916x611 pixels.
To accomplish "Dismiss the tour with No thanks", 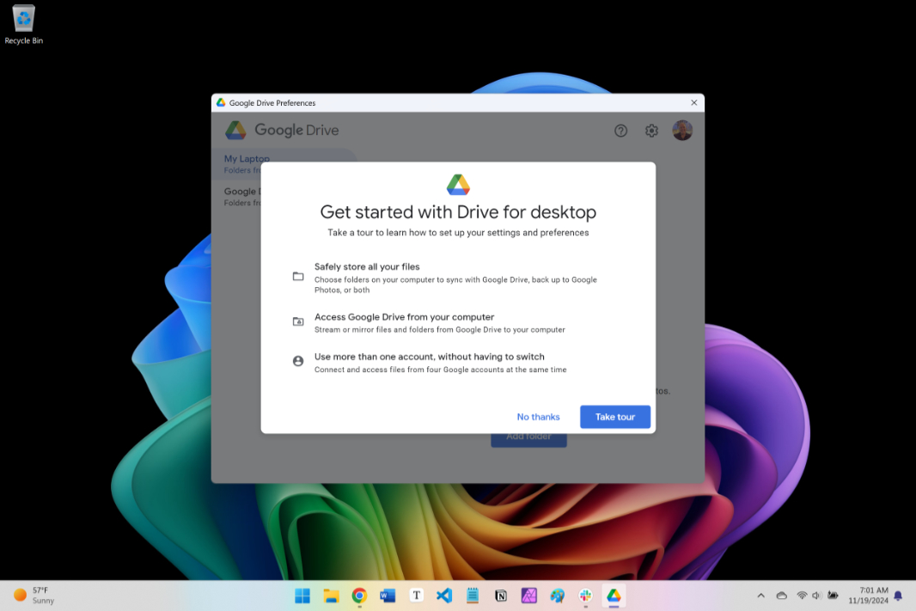I will 538,416.
